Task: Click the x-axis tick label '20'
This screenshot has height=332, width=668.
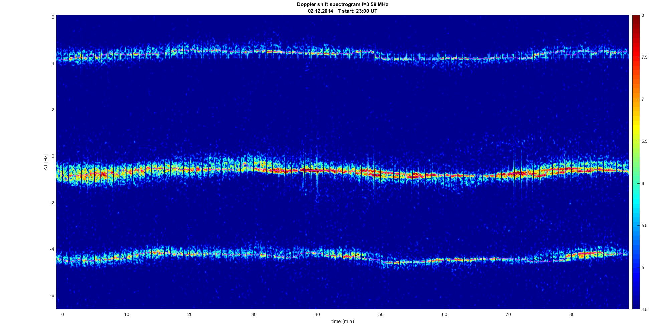Action: [190, 314]
